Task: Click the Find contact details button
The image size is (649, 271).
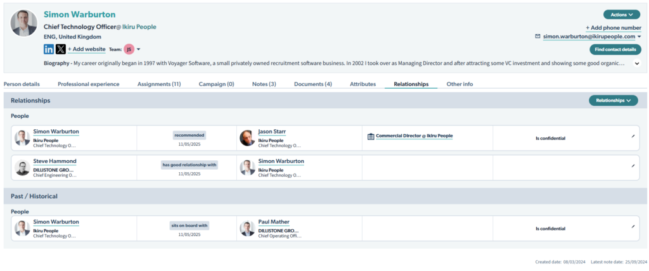Action: tap(615, 49)
